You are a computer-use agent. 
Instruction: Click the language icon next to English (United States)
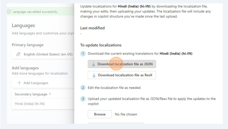click(18, 54)
